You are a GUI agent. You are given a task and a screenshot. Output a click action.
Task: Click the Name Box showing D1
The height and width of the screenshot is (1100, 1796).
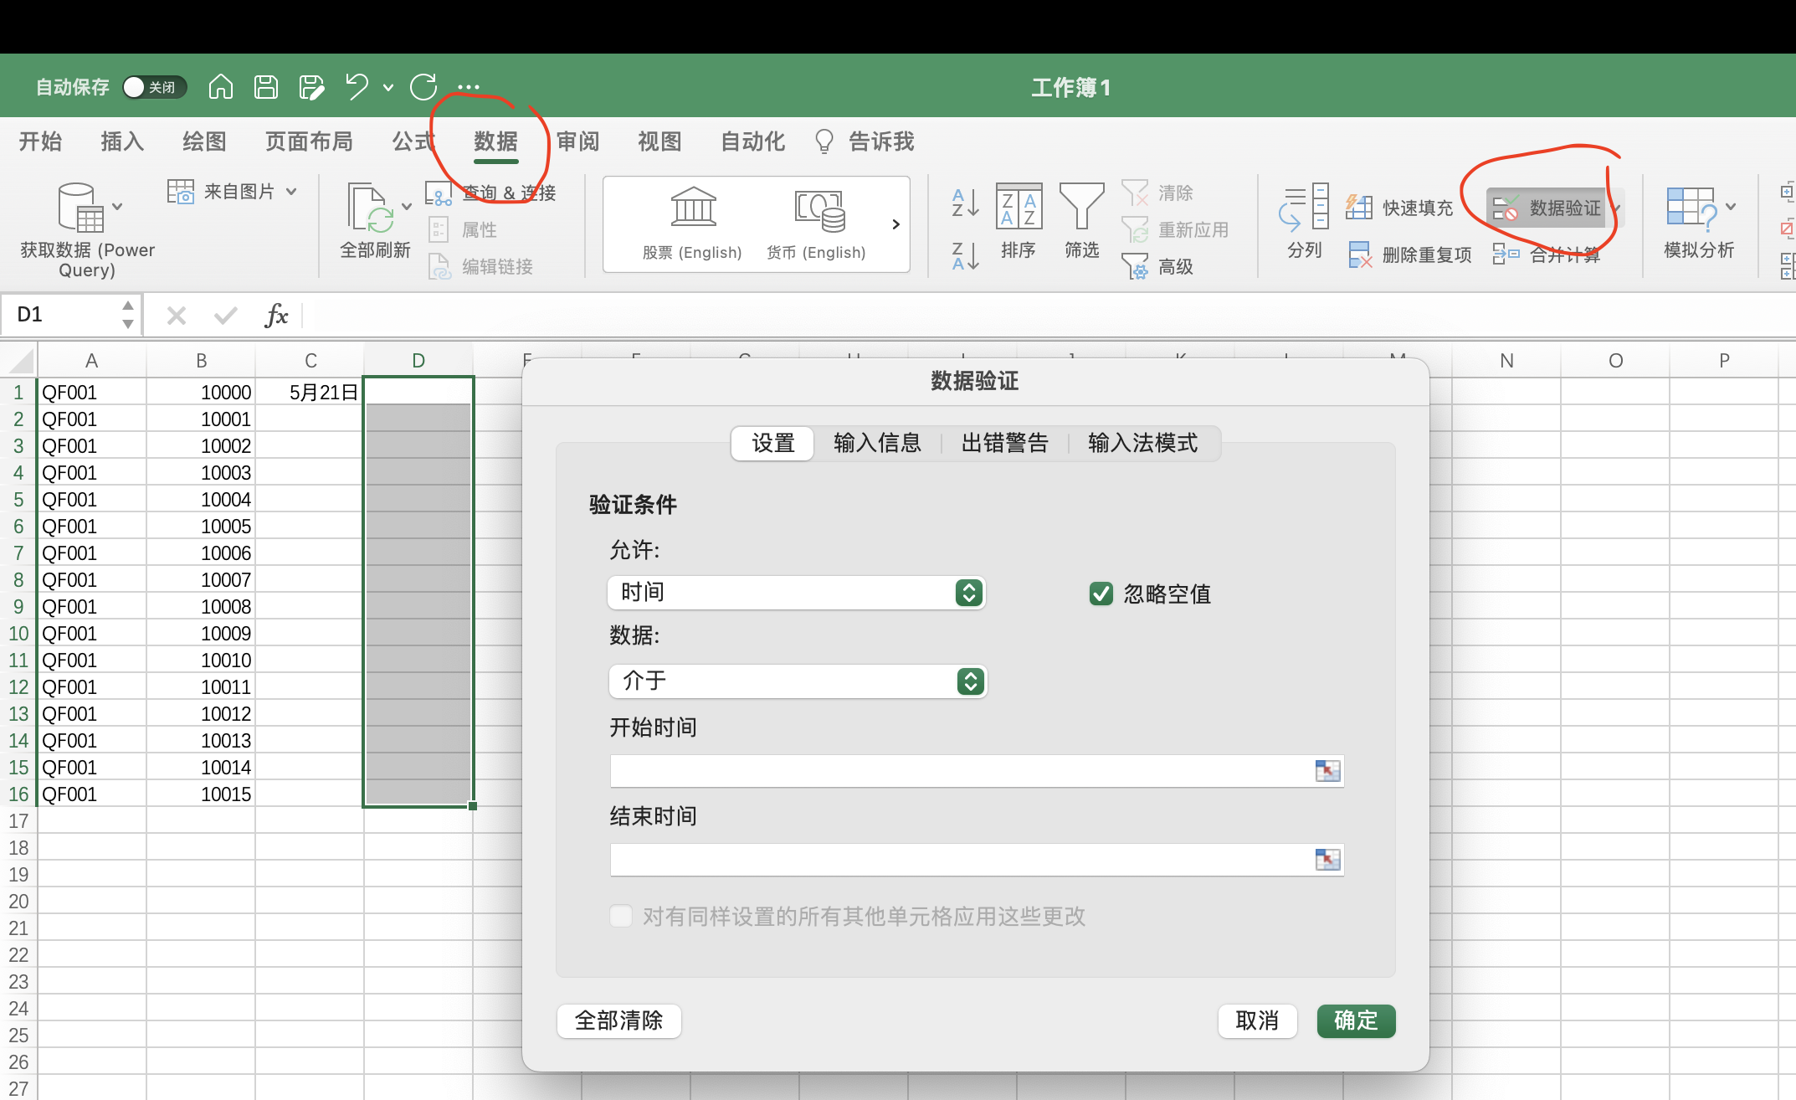[x=63, y=315]
